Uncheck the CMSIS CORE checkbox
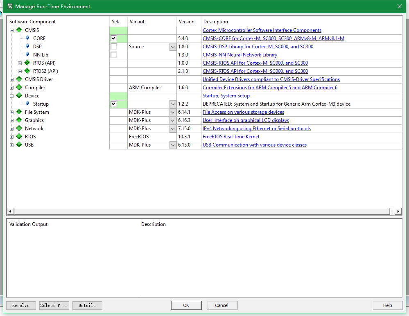Viewport: 409px width, 316px height. (114, 38)
